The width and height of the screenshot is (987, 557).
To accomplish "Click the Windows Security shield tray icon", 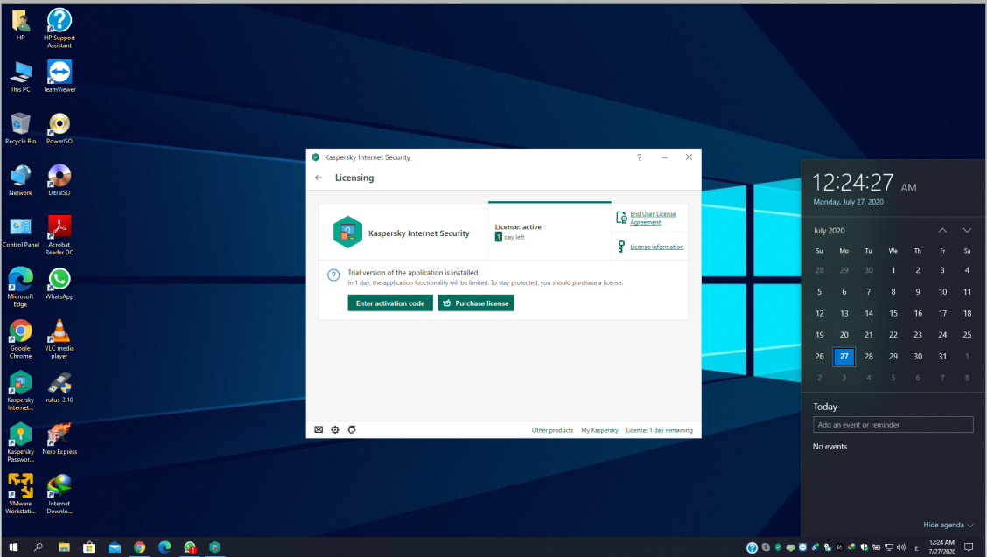I will 864,547.
